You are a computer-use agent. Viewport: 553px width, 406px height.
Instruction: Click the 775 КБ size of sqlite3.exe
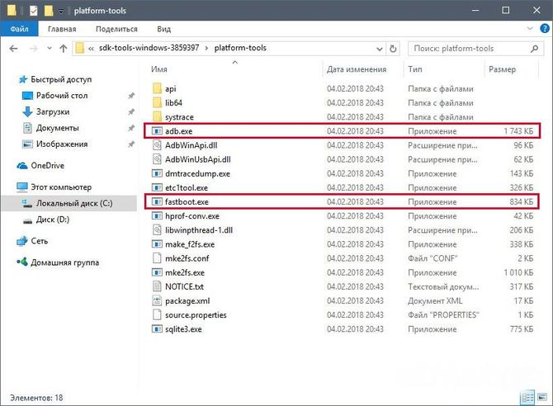point(522,329)
